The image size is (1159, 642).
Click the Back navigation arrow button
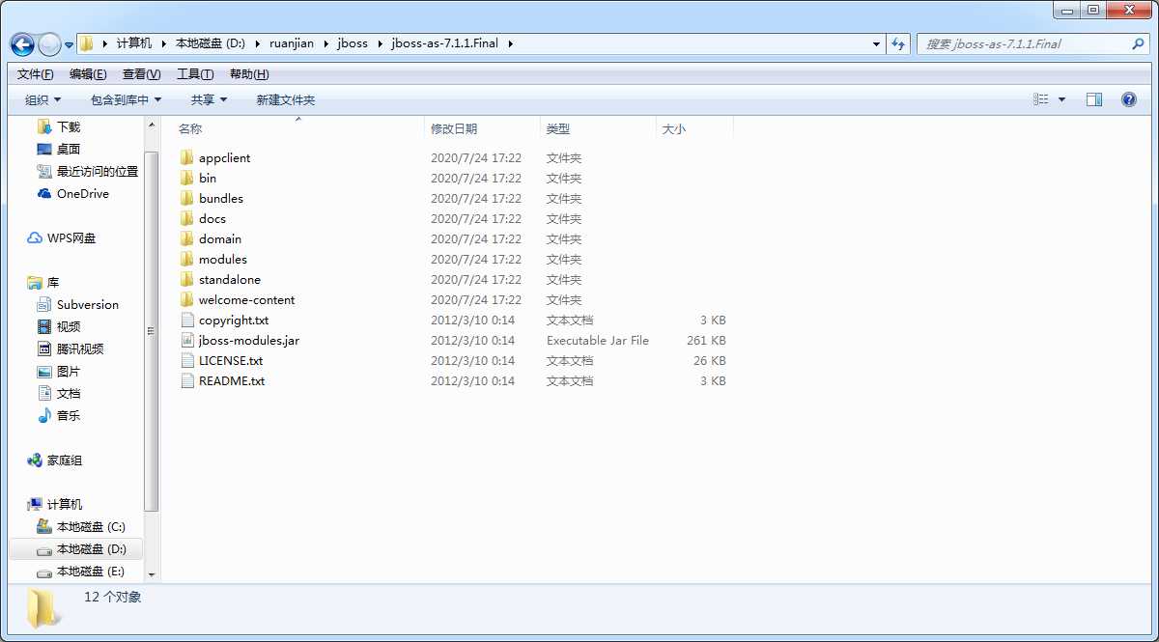(22, 44)
